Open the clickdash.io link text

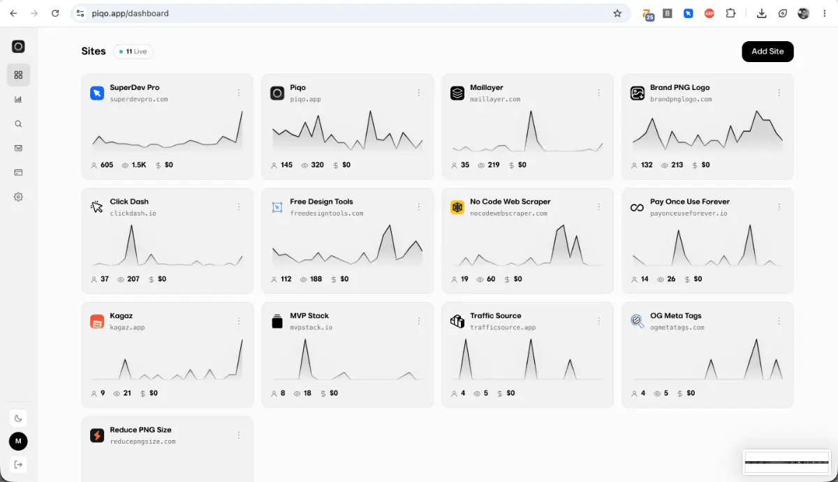[133, 213]
